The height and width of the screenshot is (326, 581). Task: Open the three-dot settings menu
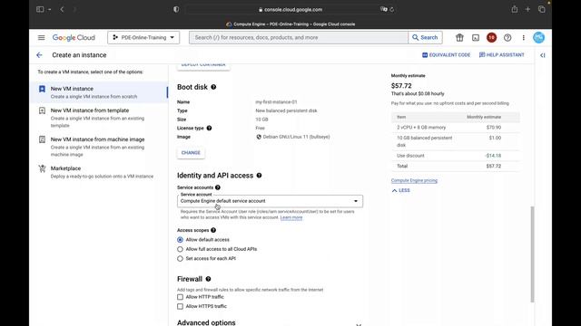pyautogui.click(x=523, y=37)
